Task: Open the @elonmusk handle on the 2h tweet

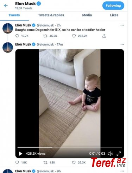Action: [45, 25]
